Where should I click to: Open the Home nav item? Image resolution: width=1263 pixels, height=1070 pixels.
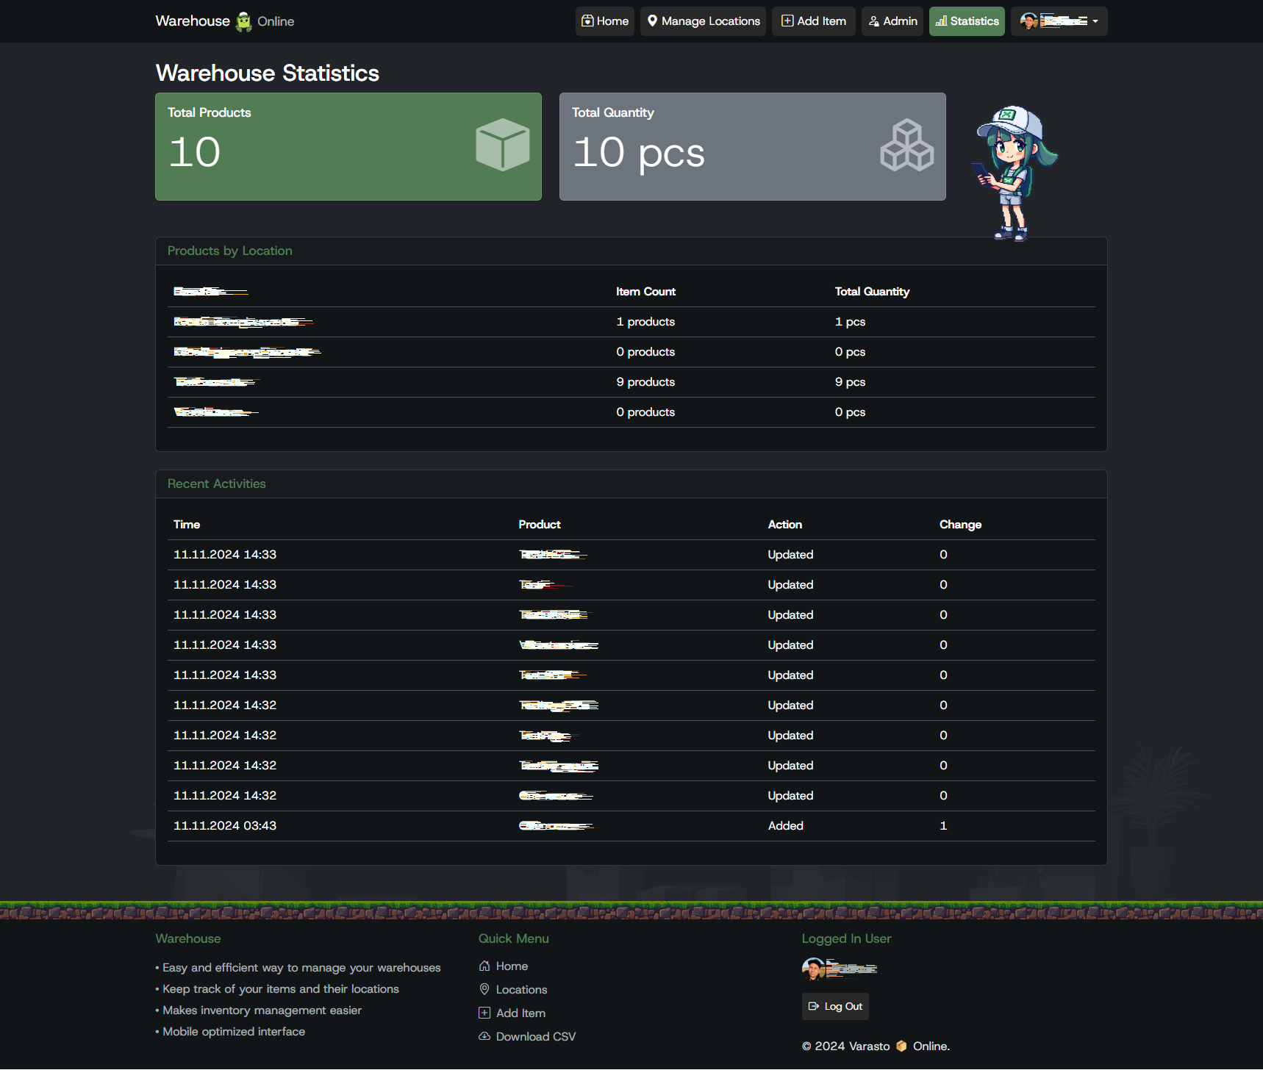(604, 21)
